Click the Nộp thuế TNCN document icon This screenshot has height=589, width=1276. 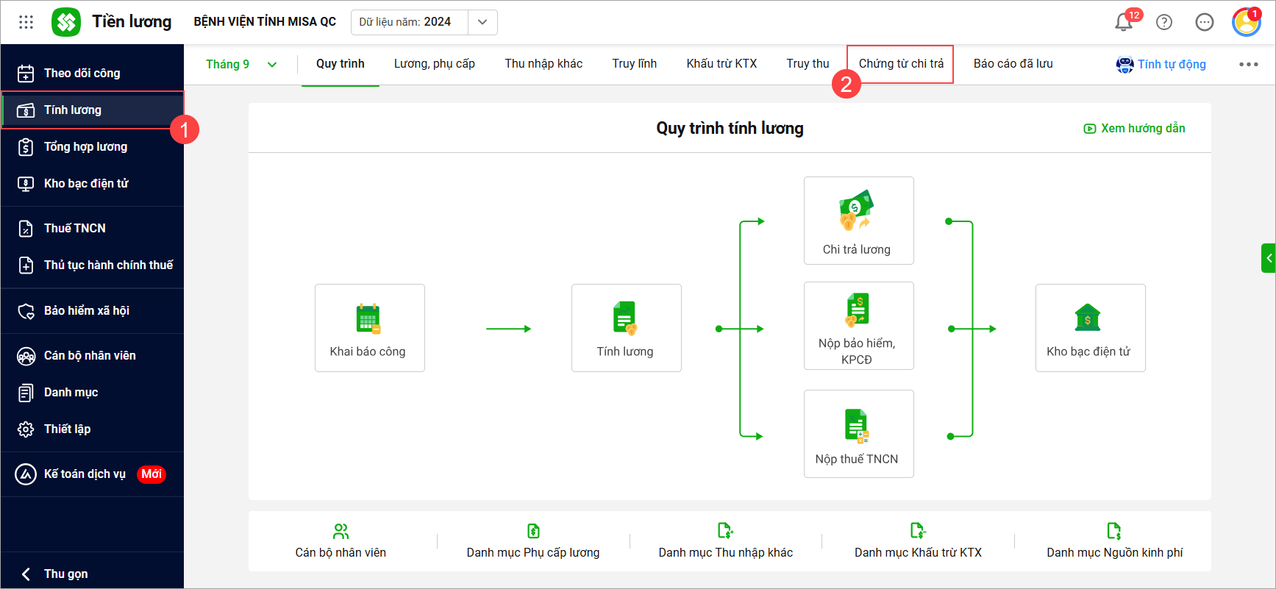pos(857,426)
